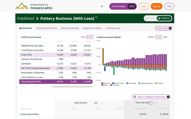The width and height of the screenshot is (191, 119).
Task: Click the Login button
Action: 144,6
